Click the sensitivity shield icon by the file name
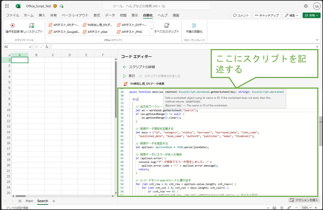 click(55, 6)
